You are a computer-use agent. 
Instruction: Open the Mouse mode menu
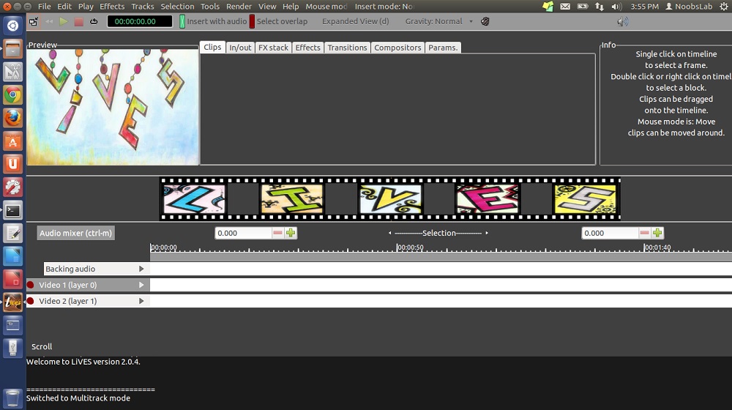tap(326, 7)
